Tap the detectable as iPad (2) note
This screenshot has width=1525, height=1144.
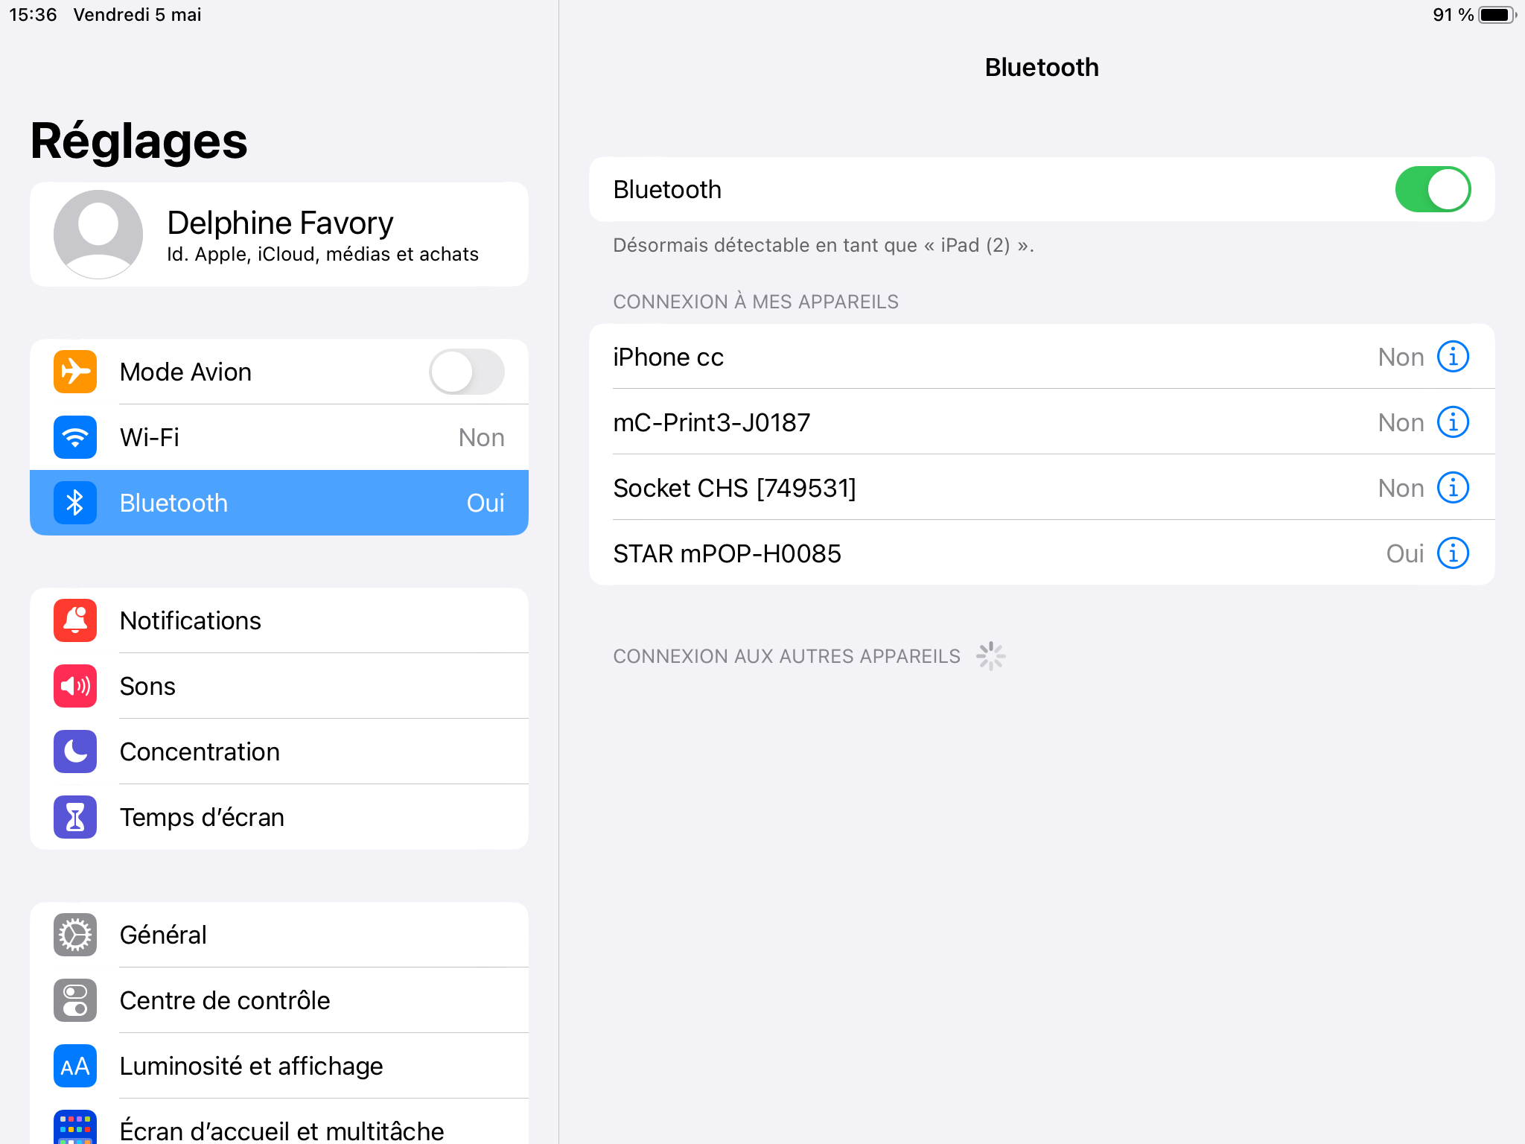tap(824, 245)
